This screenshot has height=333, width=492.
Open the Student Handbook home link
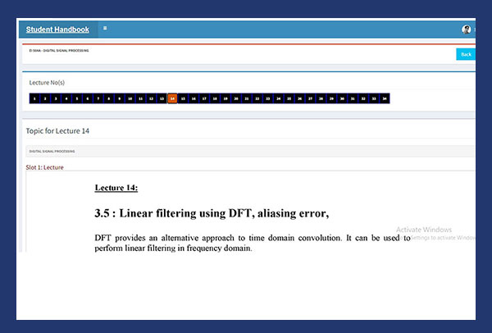click(x=57, y=30)
